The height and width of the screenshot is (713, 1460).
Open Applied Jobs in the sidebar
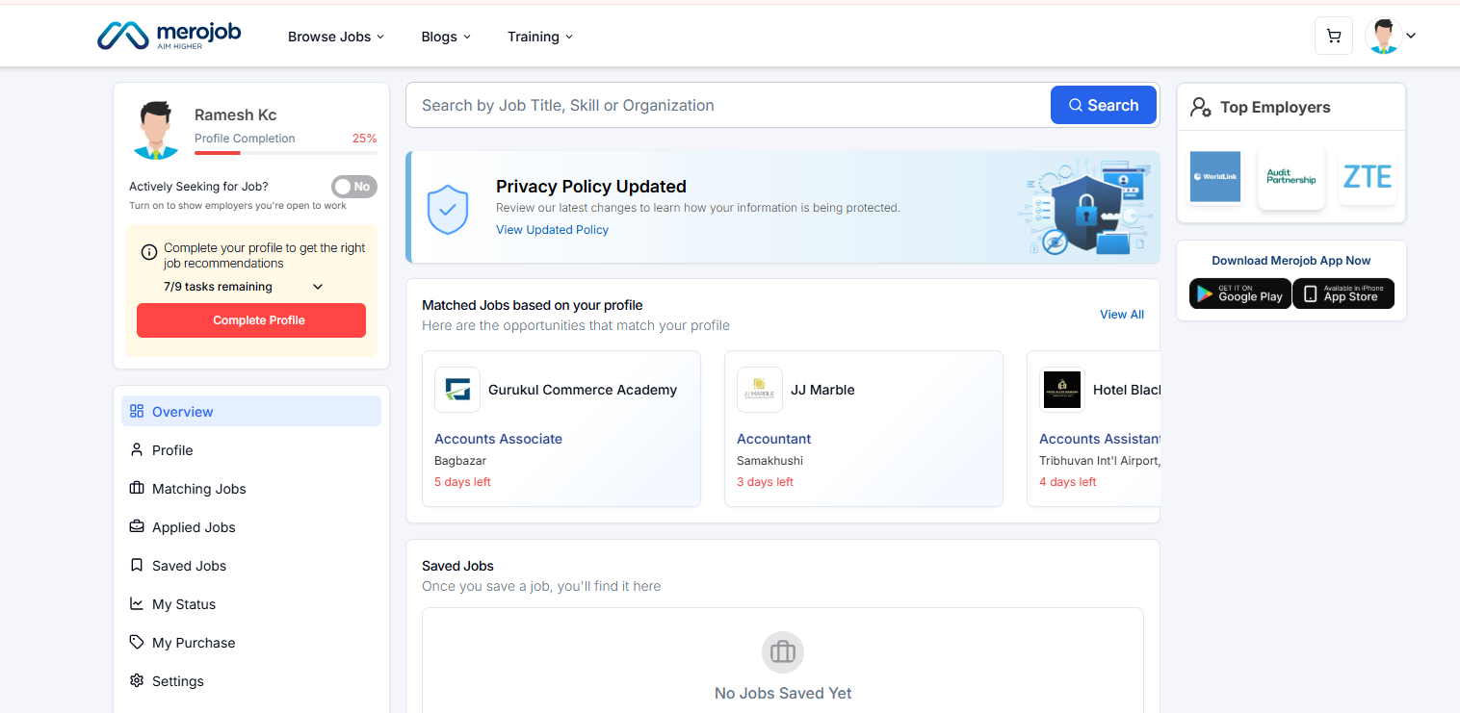click(194, 527)
